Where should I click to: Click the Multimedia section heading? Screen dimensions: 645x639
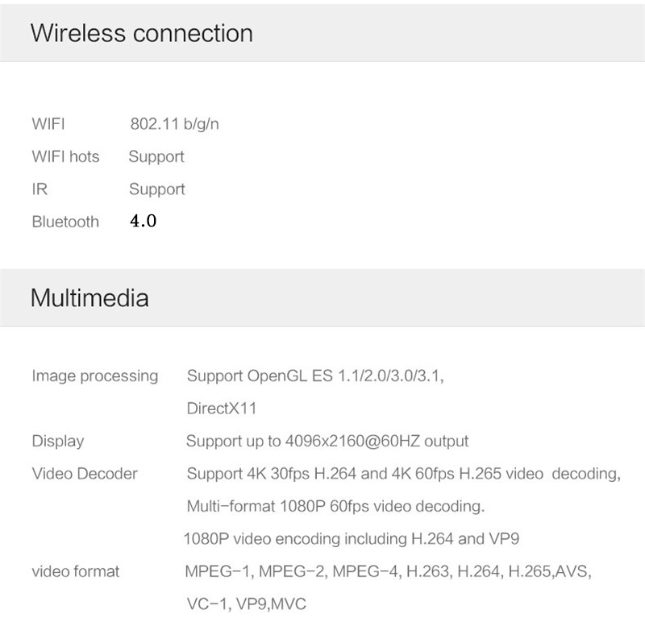click(89, 298)
